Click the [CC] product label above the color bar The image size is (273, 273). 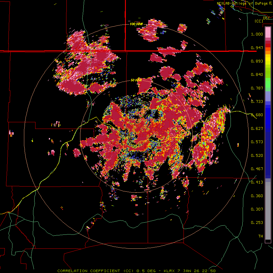coord(259,21)
